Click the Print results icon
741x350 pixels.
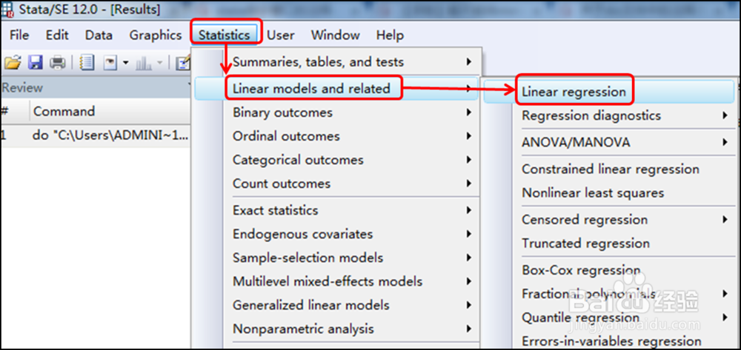(x=58, y=62)
